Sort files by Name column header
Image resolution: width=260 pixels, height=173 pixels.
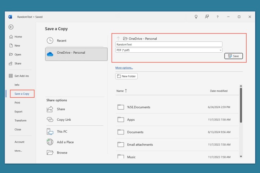coord(120,91)
